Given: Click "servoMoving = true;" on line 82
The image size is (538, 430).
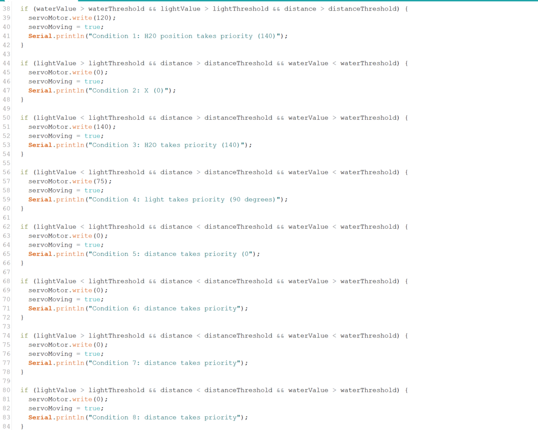Looking at the screenshot, I should [x=66, y=408].
